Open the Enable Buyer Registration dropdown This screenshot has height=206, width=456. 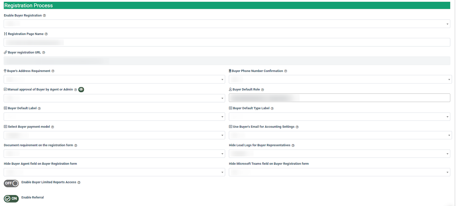227,24
